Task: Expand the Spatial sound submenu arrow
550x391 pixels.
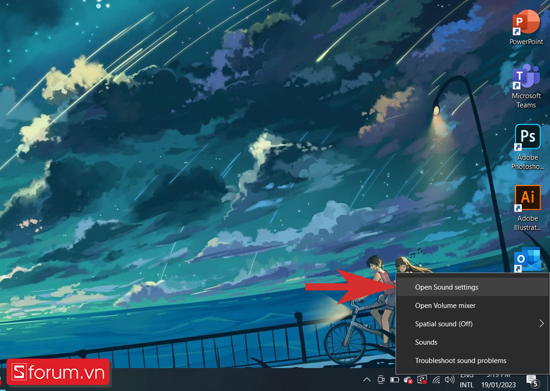Action: [541, 324]
